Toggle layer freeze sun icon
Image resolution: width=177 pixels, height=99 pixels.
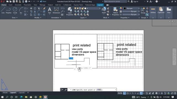pyautogui.click(x=78, y=9)
